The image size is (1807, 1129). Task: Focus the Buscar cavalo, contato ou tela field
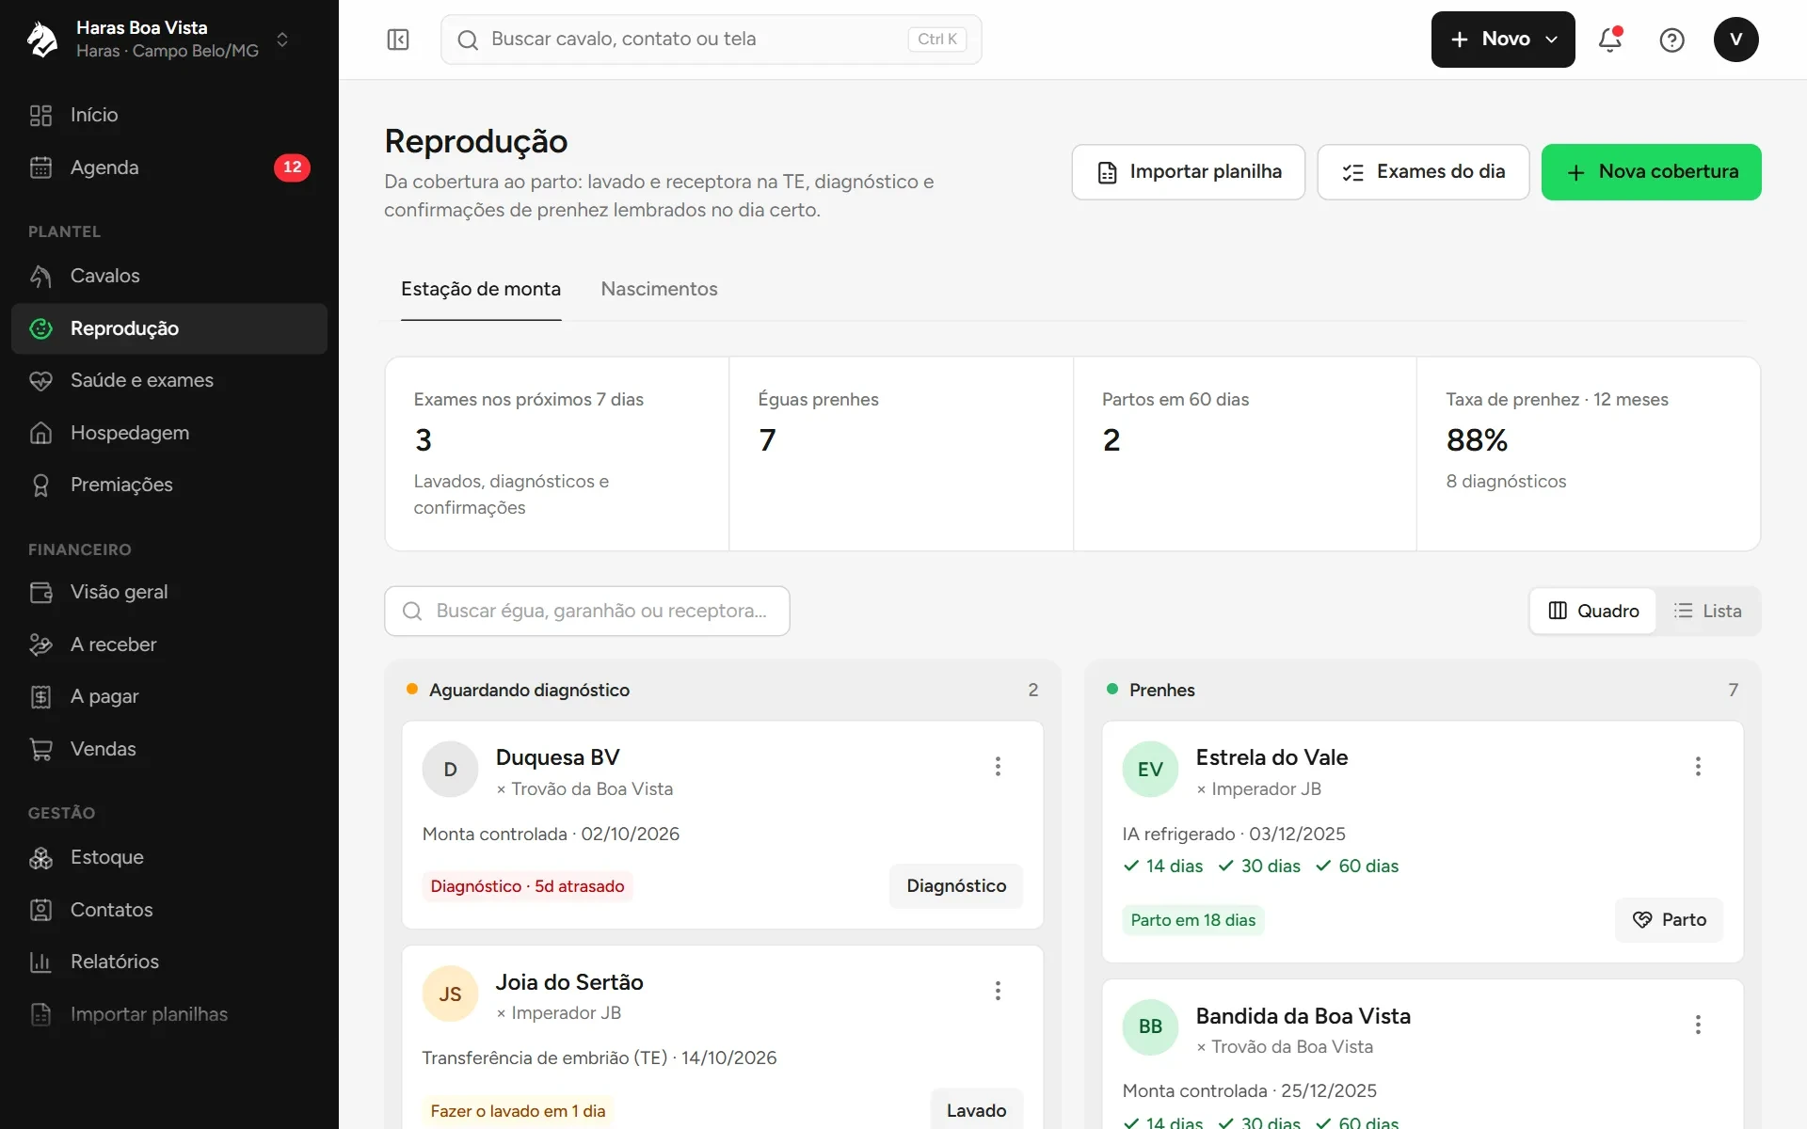pos(711,40)
